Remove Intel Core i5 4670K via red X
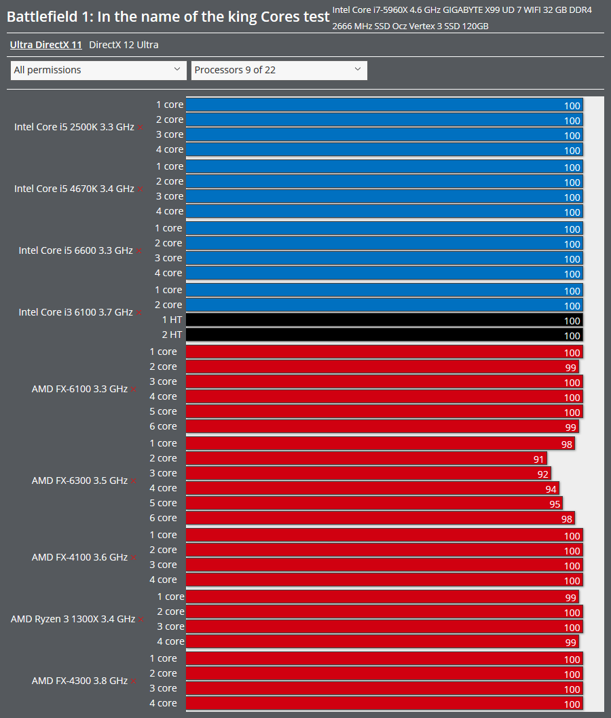Screen dimensions: 611x718 pos(140,189)
